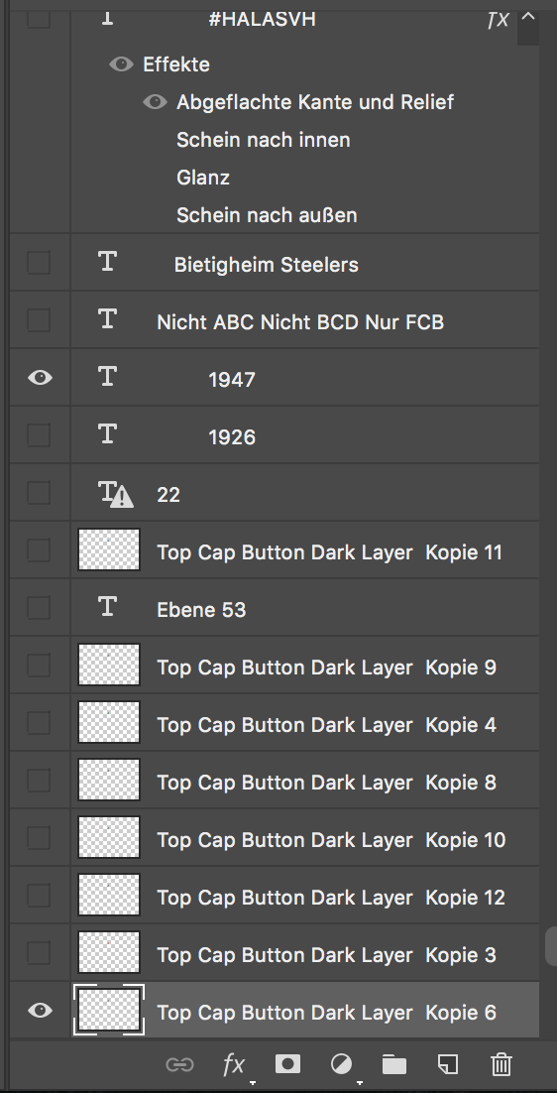
Task: Add a layer mask
Action: pos(287,1063)
